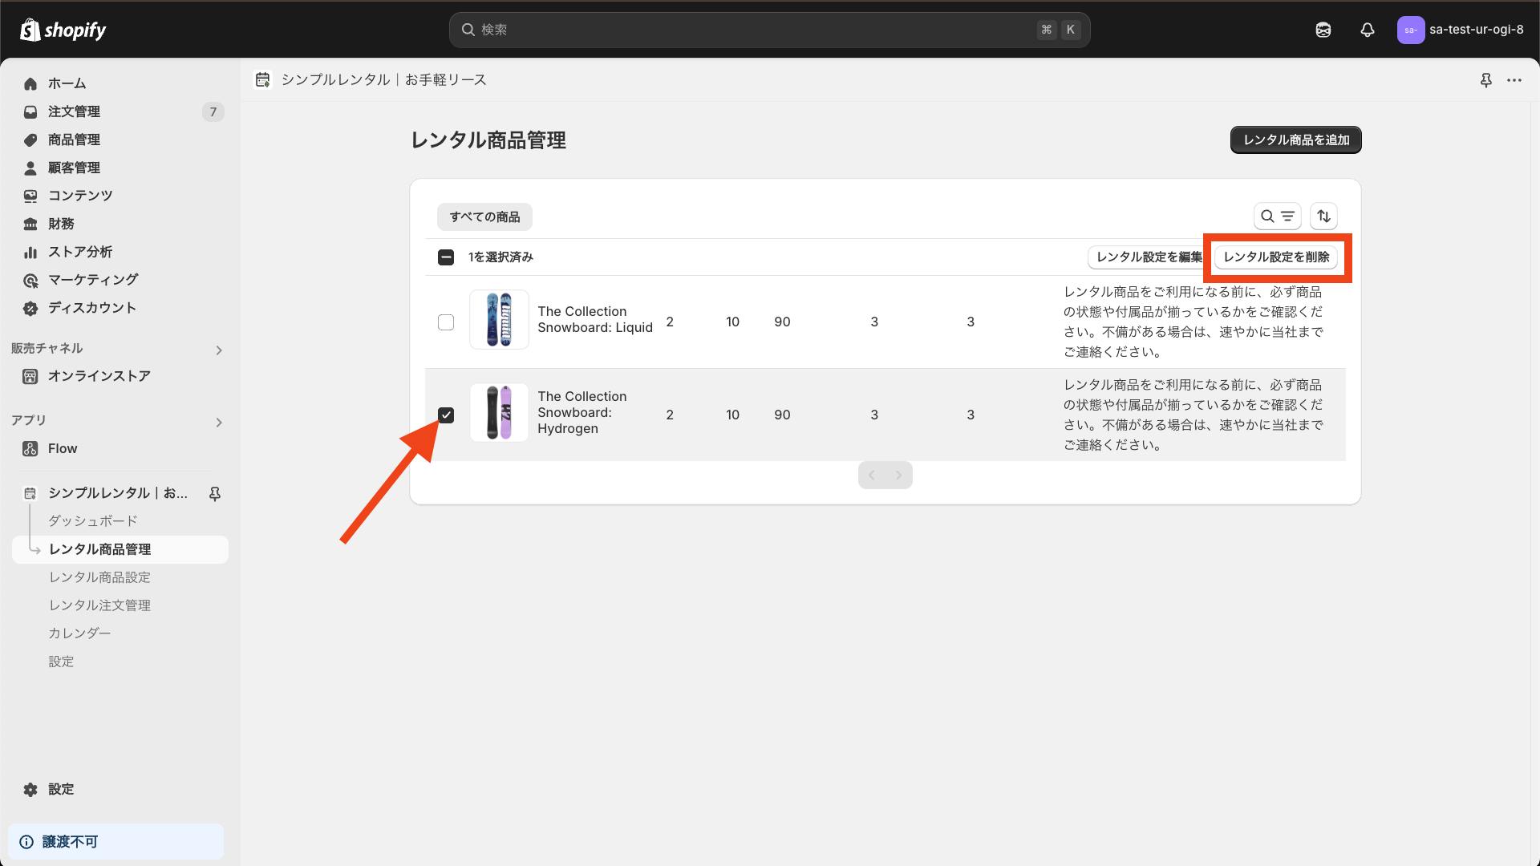This screenshot has height=866, width=1540.
Task: Expand the アプリ section chevron
Action: 219,423
